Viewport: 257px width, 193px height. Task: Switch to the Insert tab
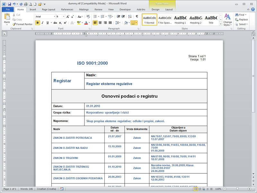(33, 10)
